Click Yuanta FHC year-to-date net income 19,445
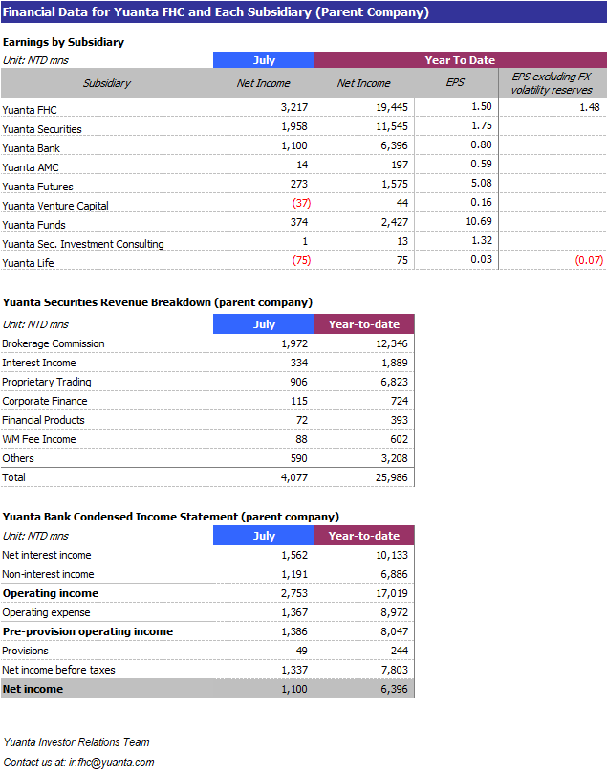This screenshot has width=607, height=774. [392, 107]
